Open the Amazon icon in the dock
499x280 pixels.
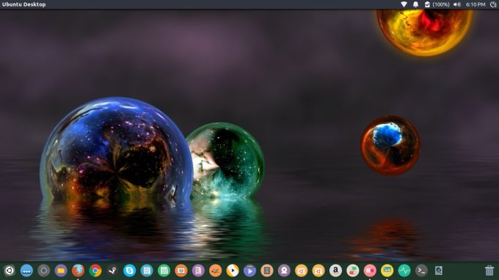(x=335, y=270)
